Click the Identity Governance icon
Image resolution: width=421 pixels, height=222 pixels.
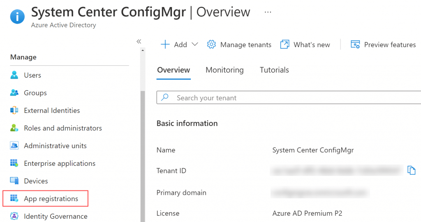[14, 216]
